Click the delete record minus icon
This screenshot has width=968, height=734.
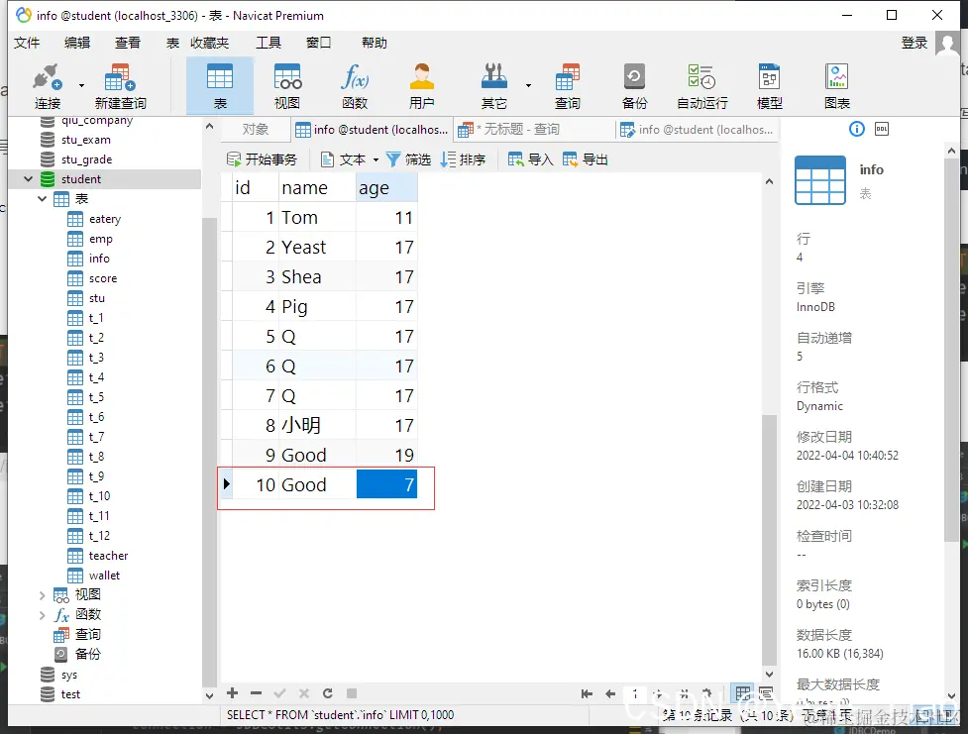coord(257,693)
